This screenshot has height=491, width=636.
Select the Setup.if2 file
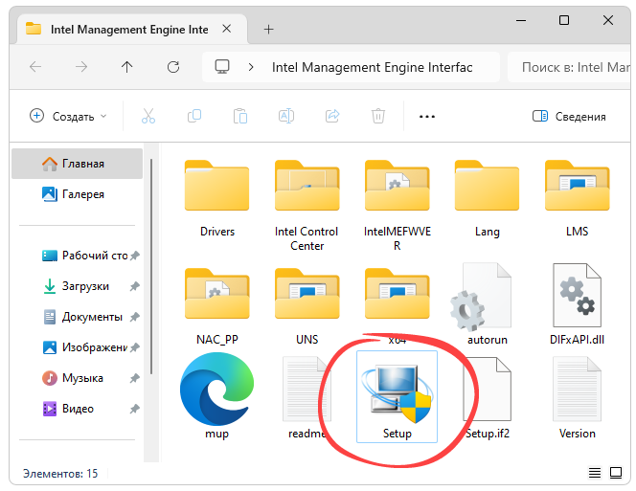488,397
